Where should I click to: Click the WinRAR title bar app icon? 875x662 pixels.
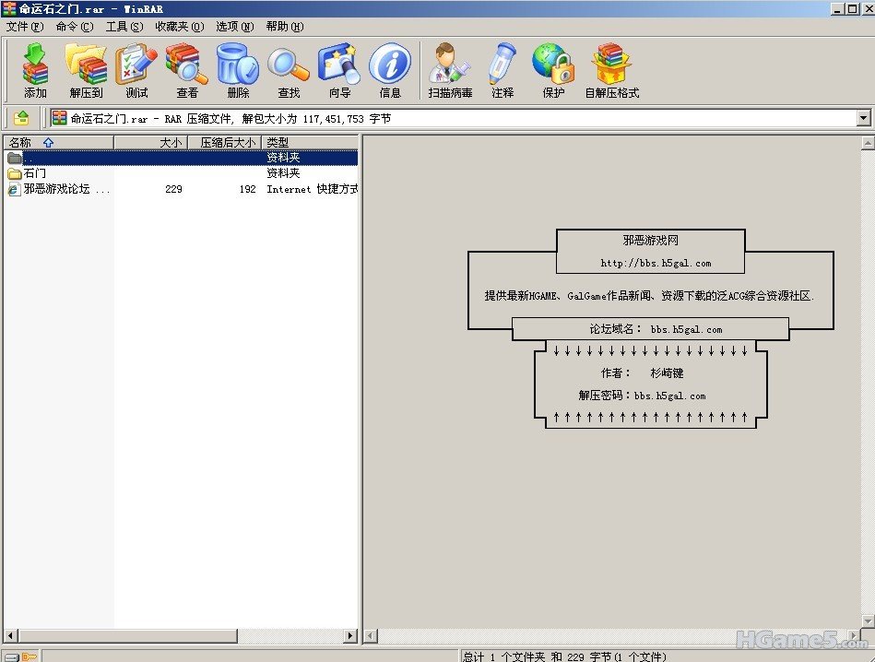(9, 8)
